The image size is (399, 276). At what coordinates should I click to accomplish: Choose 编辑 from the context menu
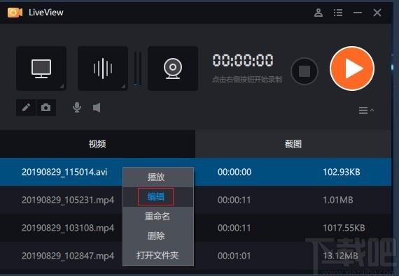[158, 197]
